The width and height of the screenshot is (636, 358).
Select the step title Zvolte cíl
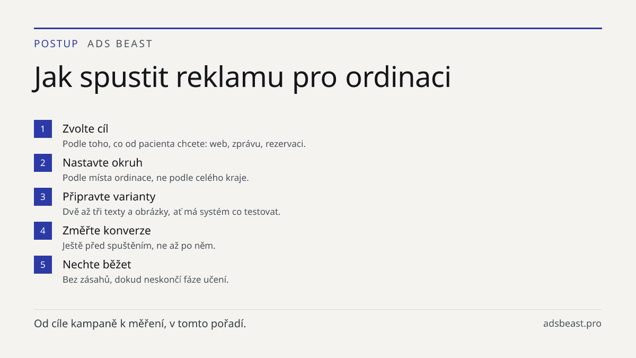pyautogui.click(x=85, y=129)
